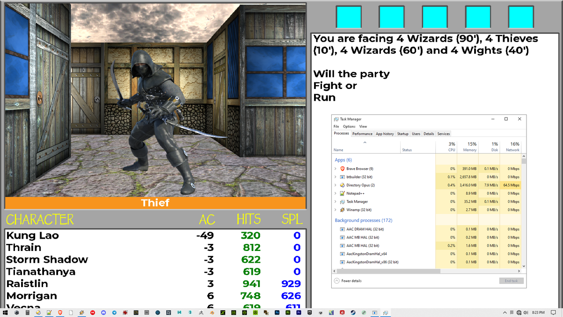Switch to the App history tab

tap(385, 134)
